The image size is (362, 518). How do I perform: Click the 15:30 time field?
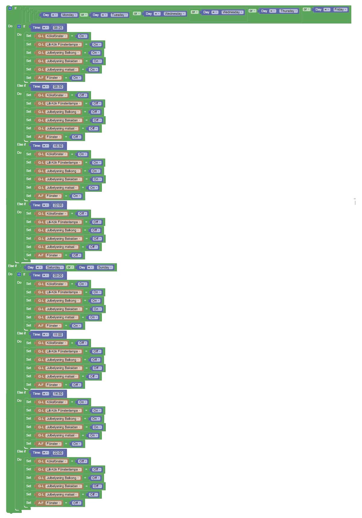click(58, 146)
